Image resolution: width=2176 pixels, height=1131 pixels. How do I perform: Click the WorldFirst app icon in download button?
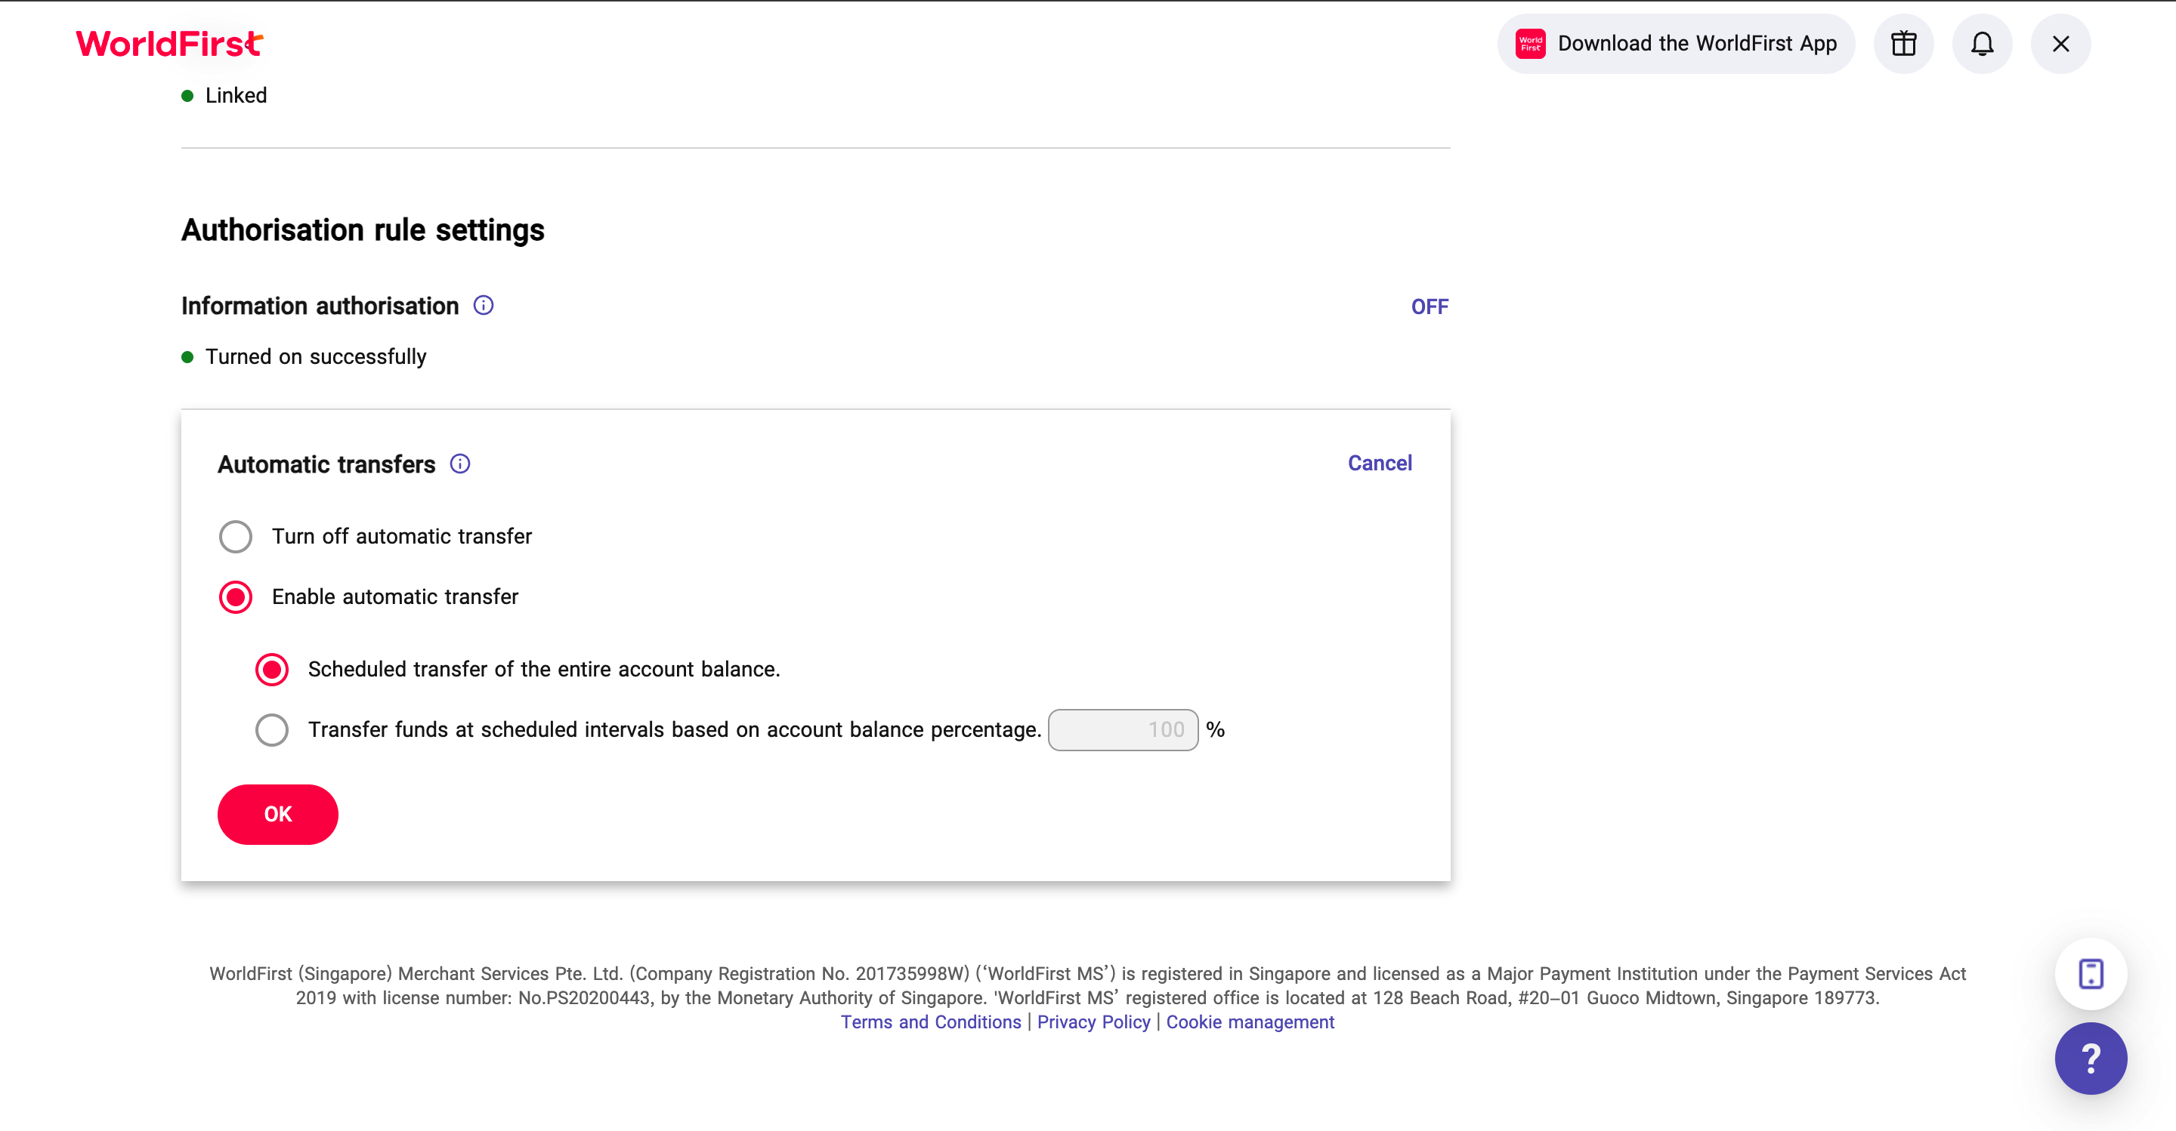point(1530,44)
